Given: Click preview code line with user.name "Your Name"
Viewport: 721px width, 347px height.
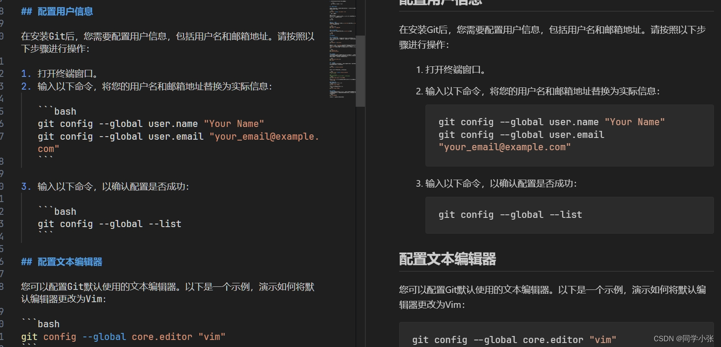Looking at the screenshot, I should (x=552, y=122).
